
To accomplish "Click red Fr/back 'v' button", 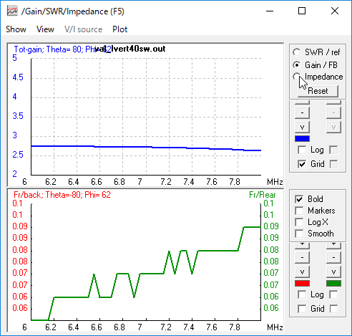I will tap(302, 272).
